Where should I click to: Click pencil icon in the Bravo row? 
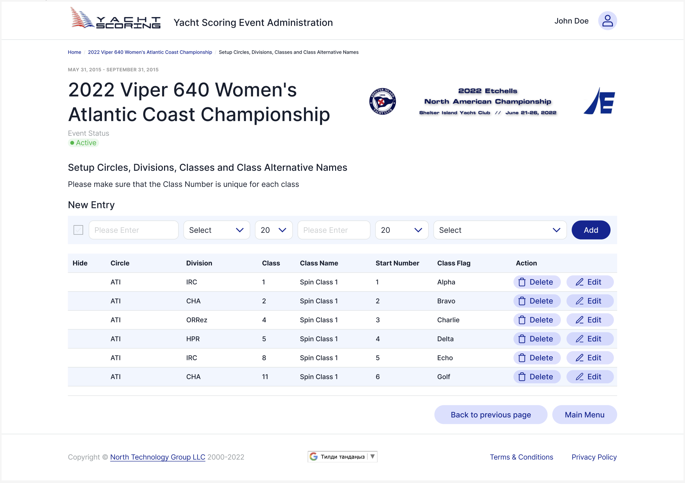(x=580, y=301)
